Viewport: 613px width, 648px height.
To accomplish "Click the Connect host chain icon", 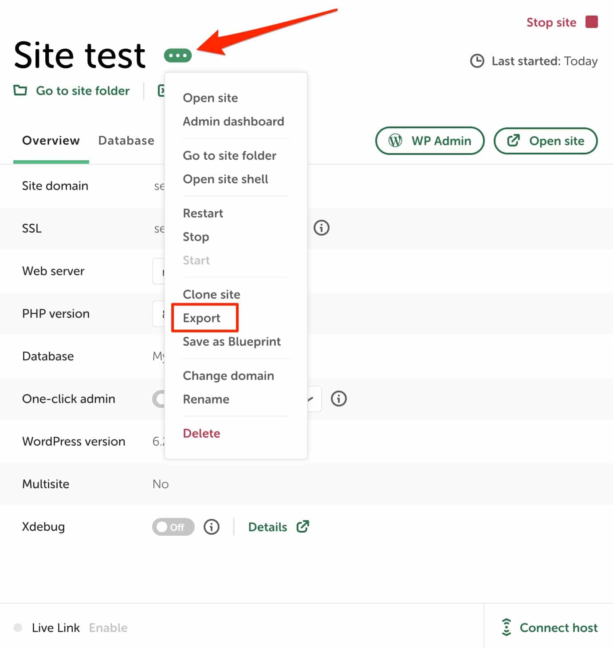I will 506,627.
